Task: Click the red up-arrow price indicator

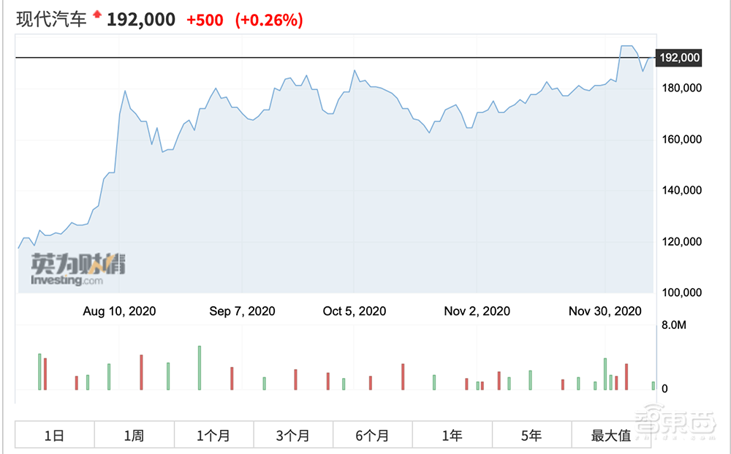Action: pyautogui.click(x=97, y=15)
